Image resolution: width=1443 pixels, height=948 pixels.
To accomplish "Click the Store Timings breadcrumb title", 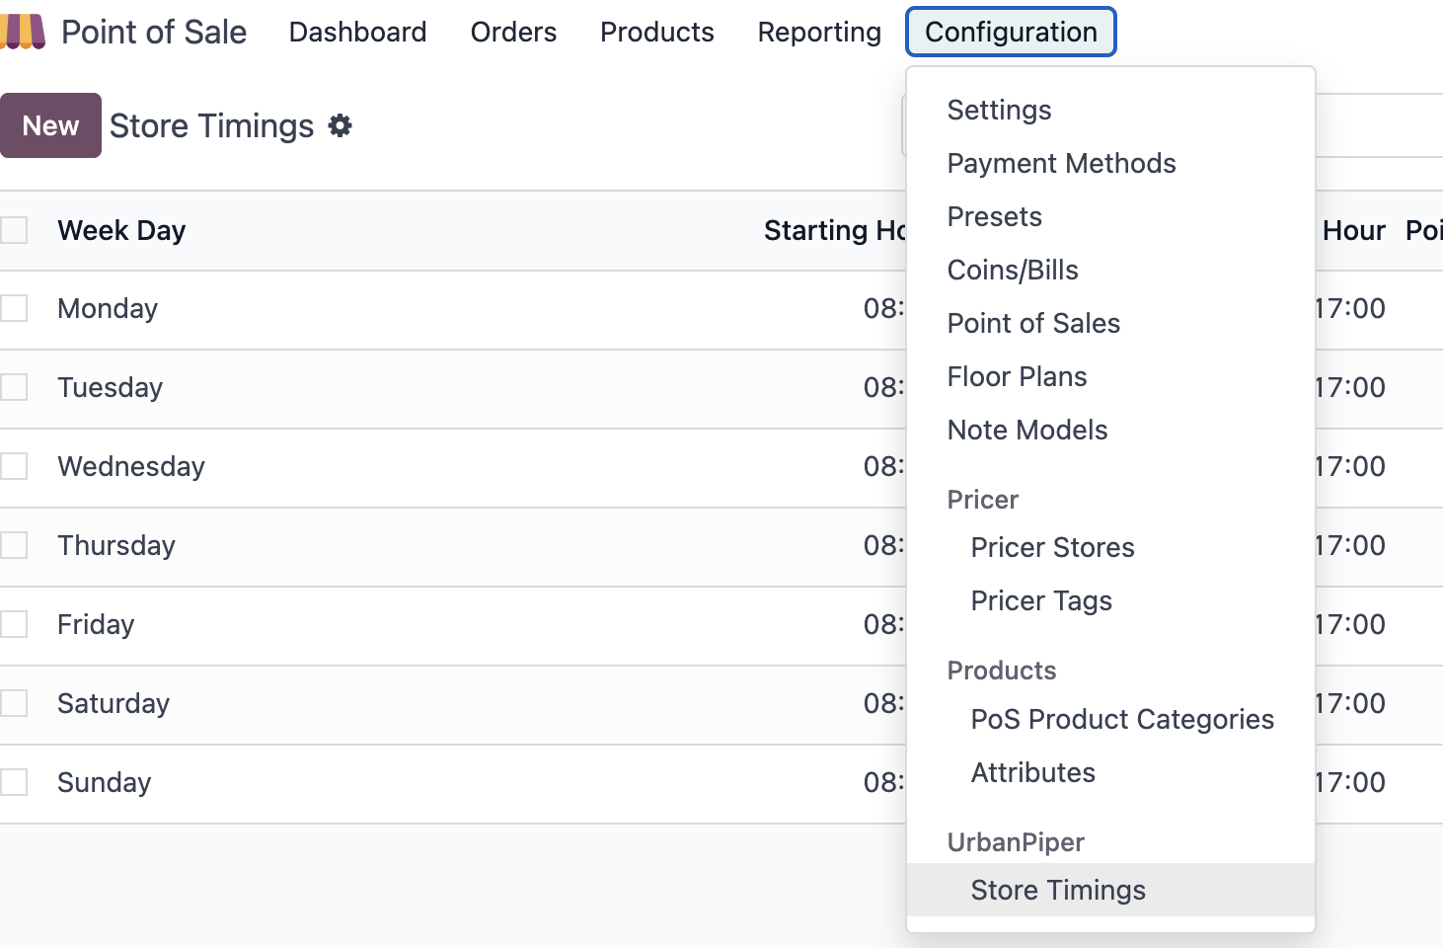I will pyautogui.click(x=211, y=125).
